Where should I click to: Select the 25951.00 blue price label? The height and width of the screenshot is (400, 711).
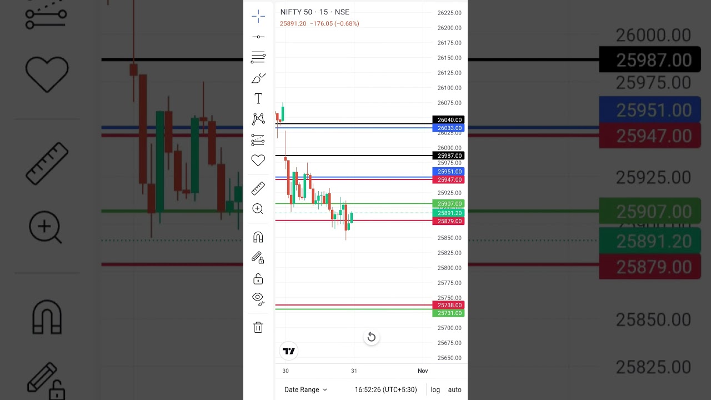[x=449, y=172]
